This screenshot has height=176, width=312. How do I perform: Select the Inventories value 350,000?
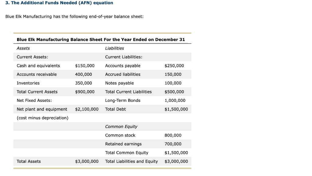point(83,83)
